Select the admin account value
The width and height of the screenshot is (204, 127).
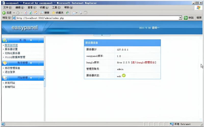[x=120, y=69]
